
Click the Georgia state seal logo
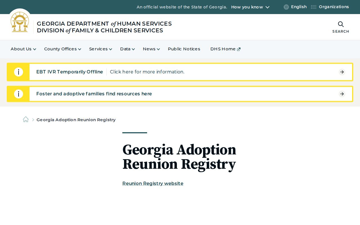pos(20,22)
